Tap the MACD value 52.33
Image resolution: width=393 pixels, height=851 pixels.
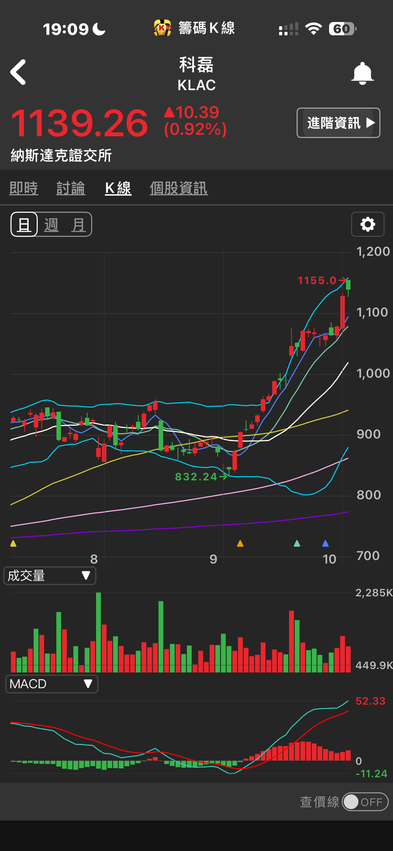(370, 701)
